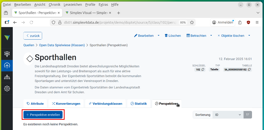
Task: Copy table name bk_0000000500102
Action: (x=249, y=69)
